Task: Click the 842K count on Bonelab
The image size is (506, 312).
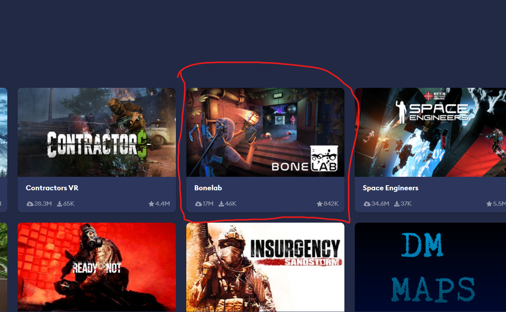Action: tap(331, 204)
